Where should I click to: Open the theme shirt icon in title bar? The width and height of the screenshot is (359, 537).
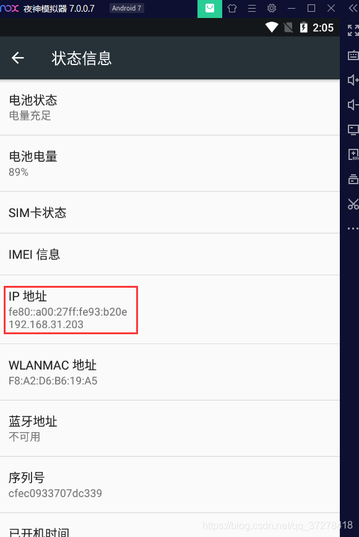point(232,8)
